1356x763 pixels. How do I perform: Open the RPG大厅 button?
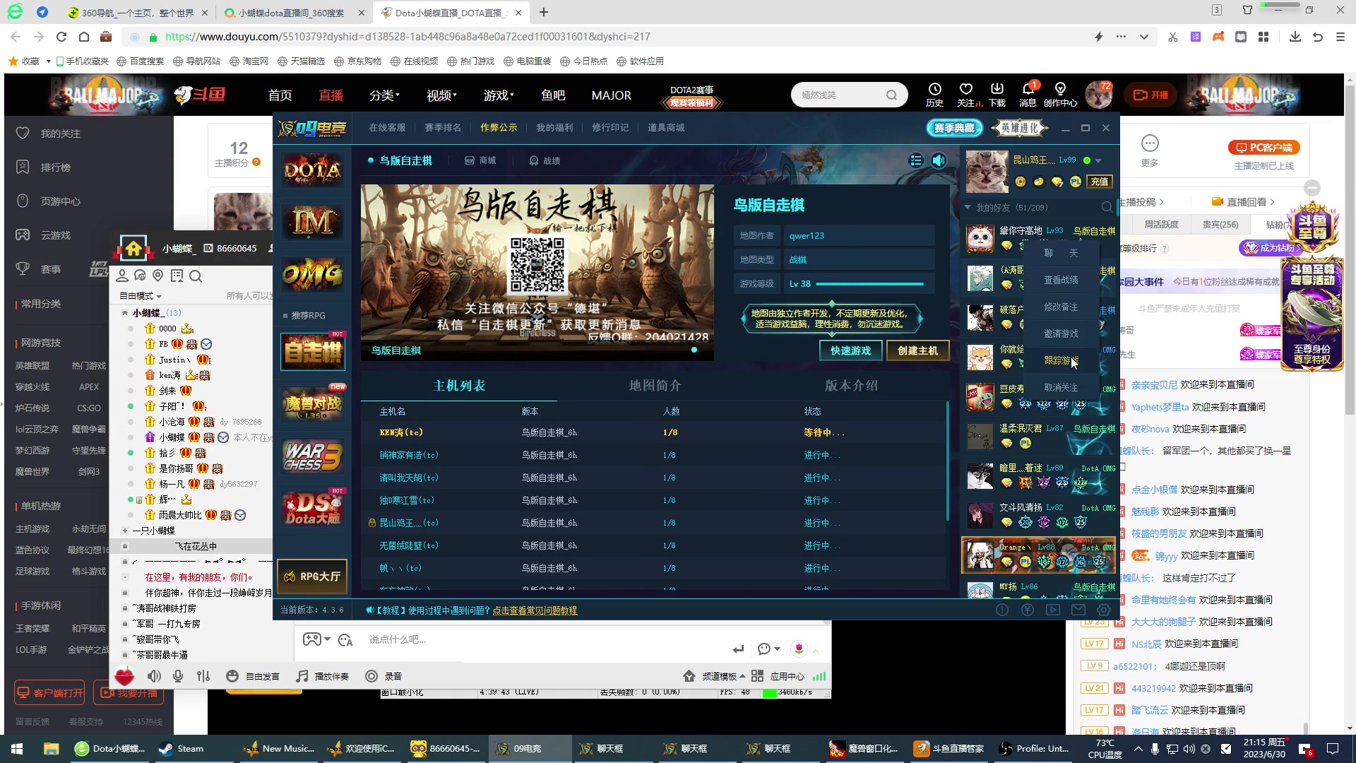pos(312,576)
